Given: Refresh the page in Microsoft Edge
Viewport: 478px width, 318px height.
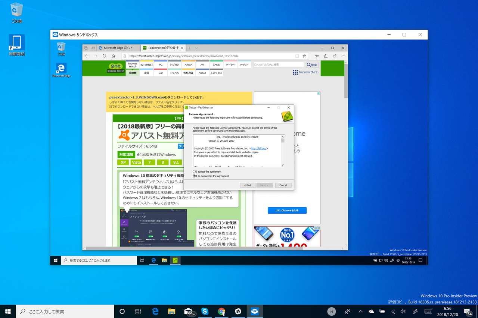Looking at the screenshot, I should [104, 56].
